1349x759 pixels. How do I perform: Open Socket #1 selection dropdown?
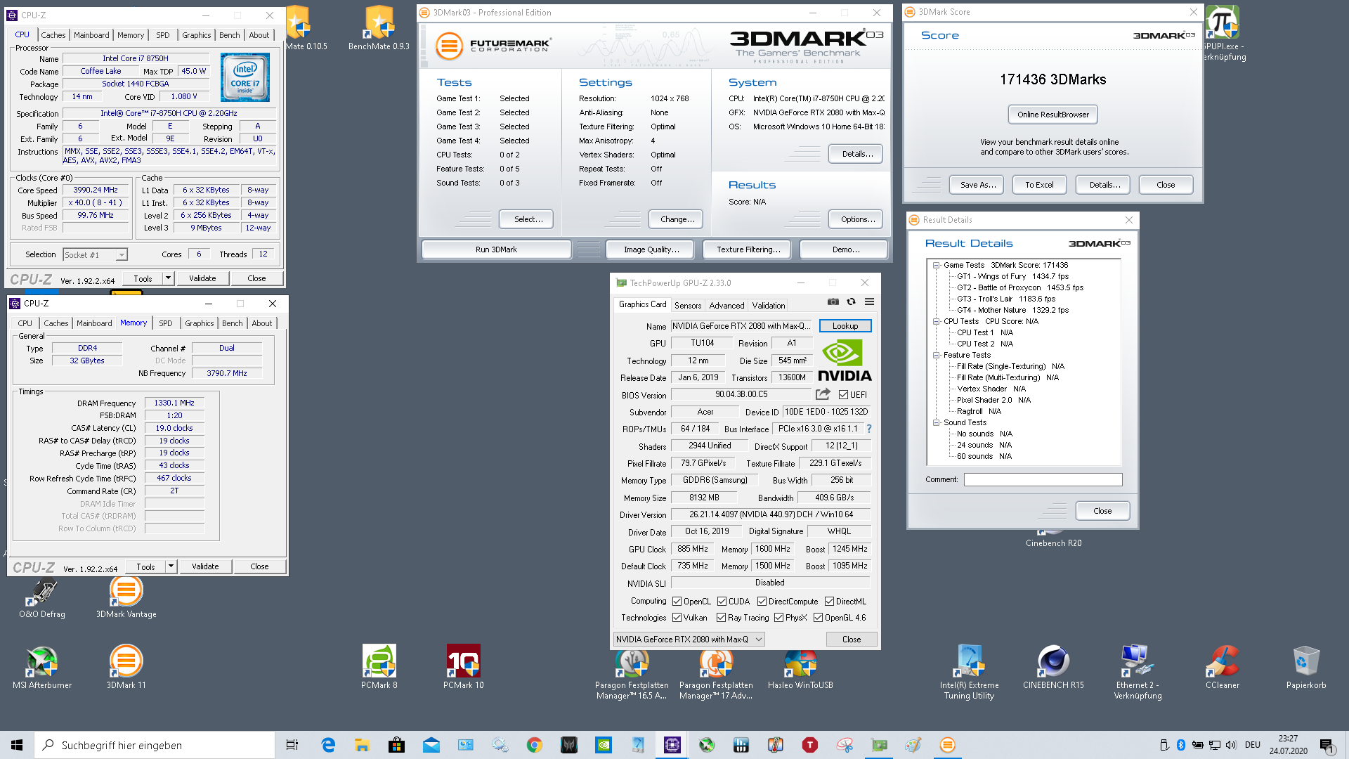tap(96, 254)
